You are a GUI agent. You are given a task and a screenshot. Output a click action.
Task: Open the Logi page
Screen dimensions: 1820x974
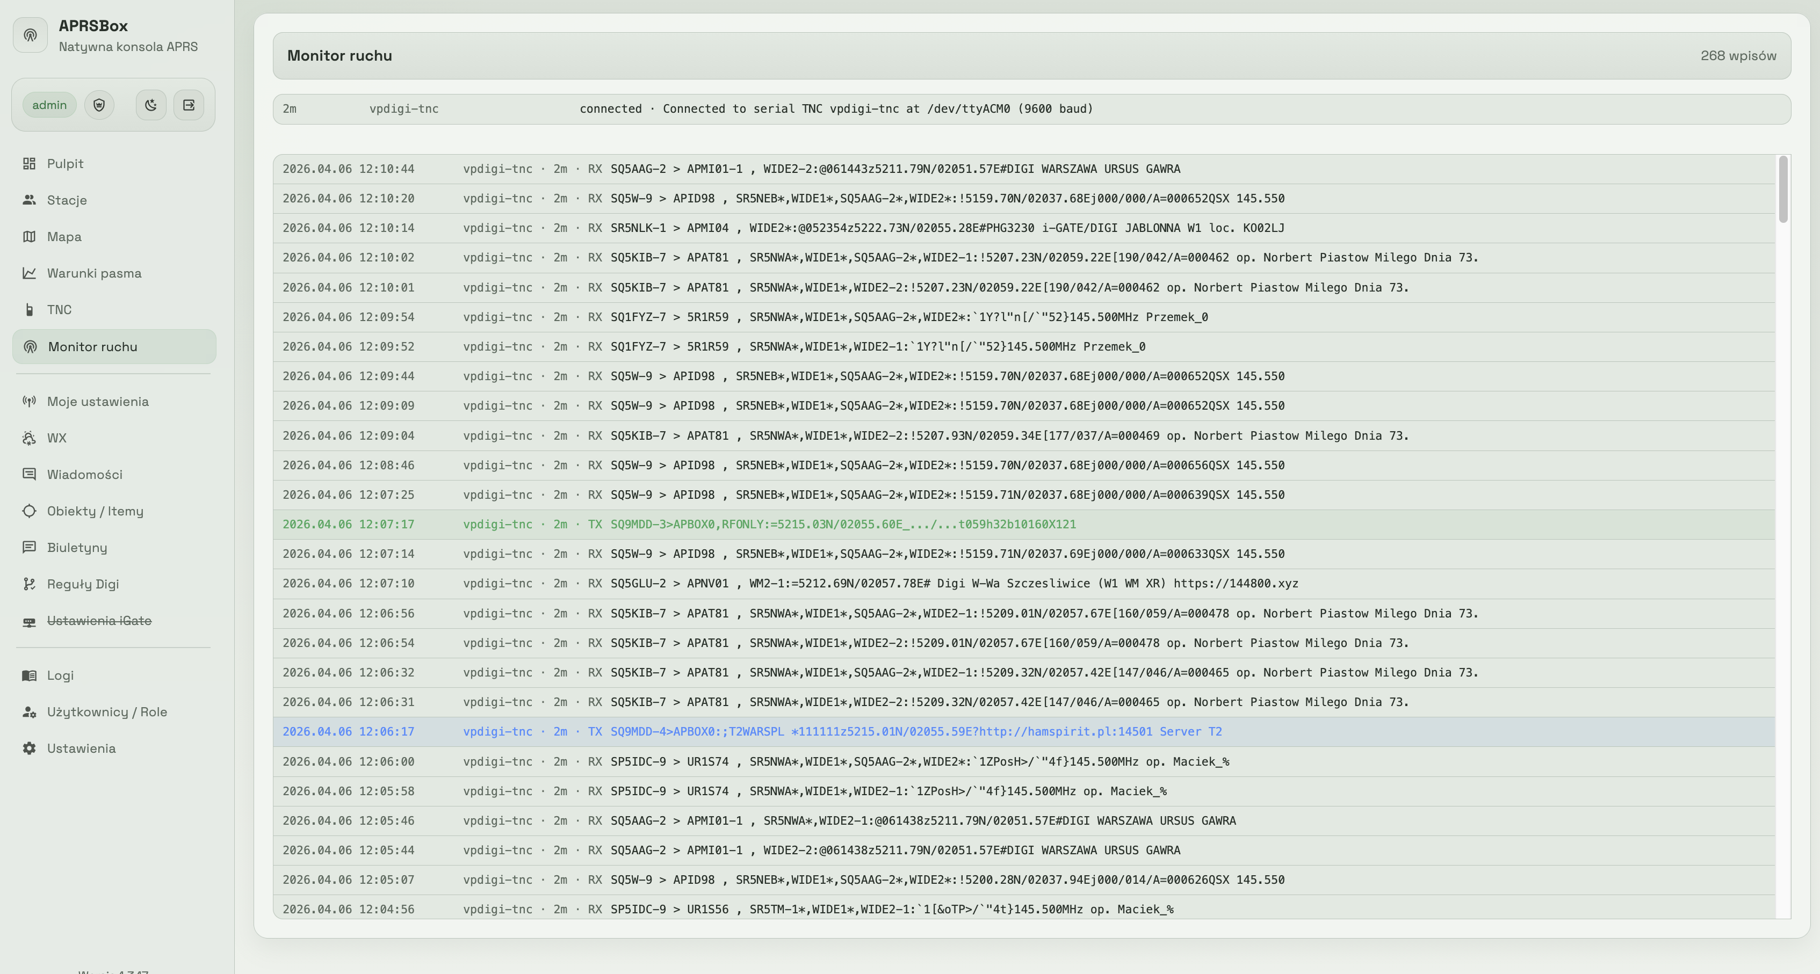[60, 676]
